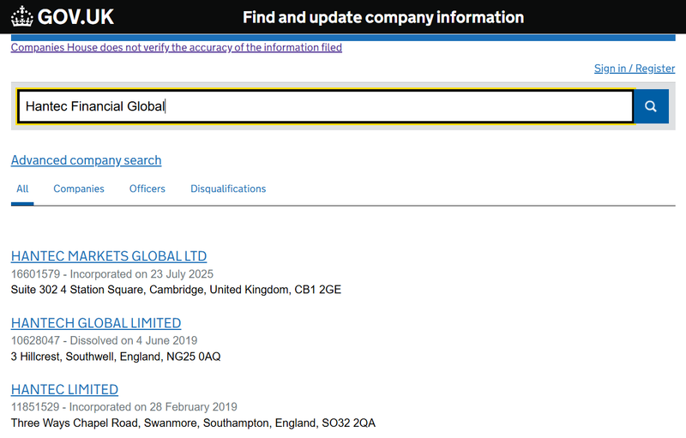686x438 pixels.
Task: Select the All tab
Action: point(22,189)
